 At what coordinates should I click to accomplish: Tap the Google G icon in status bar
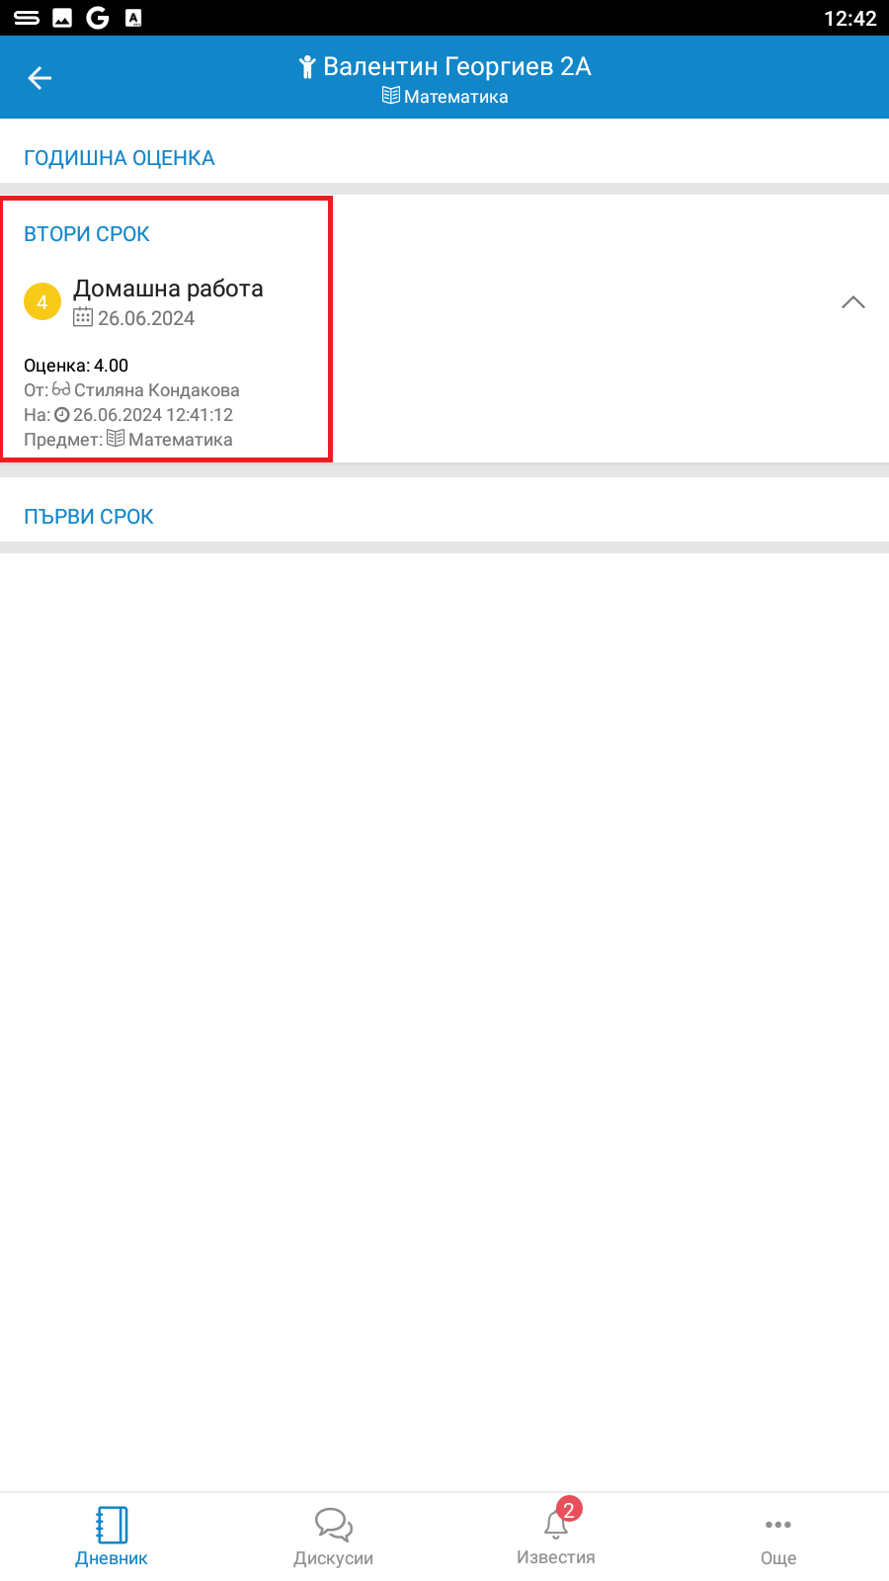97,18
